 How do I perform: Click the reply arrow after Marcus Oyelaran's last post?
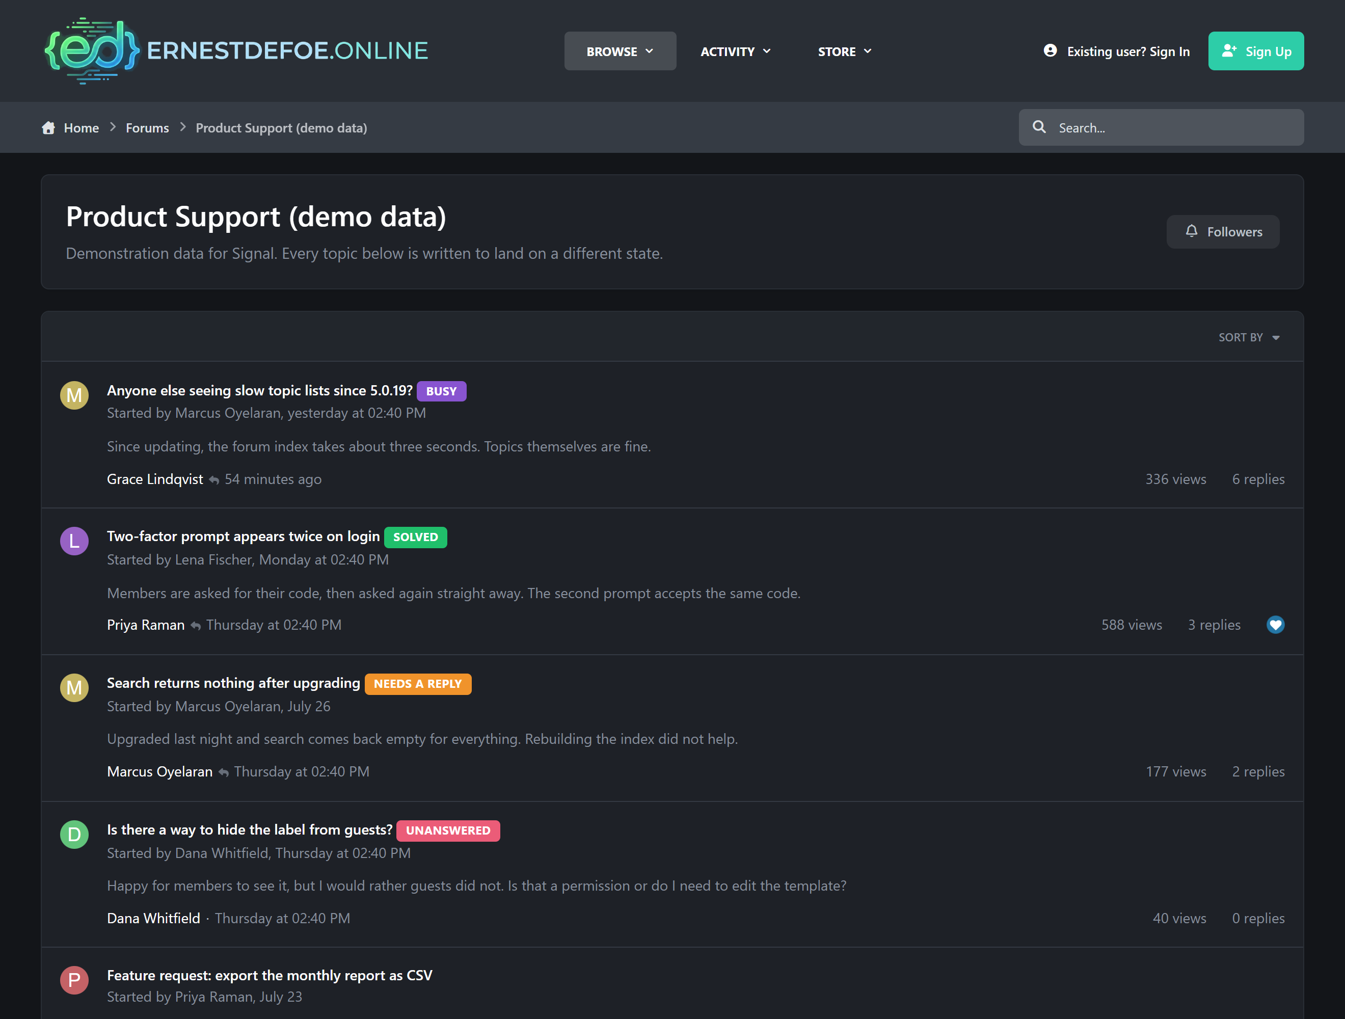click(x=223, y=773)
